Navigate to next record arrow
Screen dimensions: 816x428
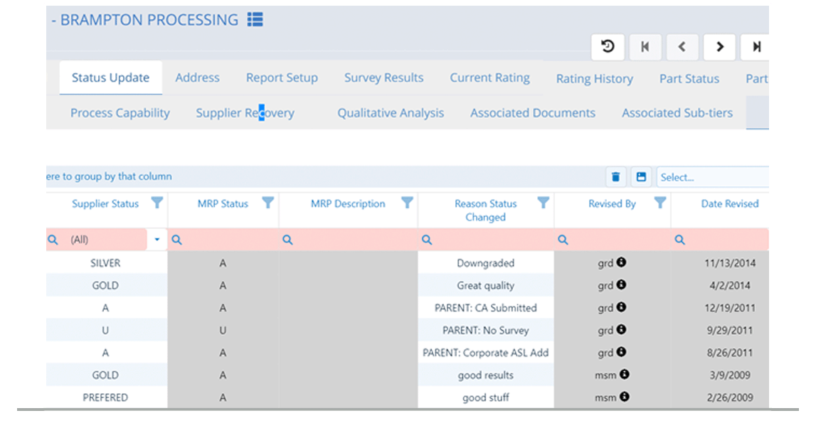pos(719,46)
